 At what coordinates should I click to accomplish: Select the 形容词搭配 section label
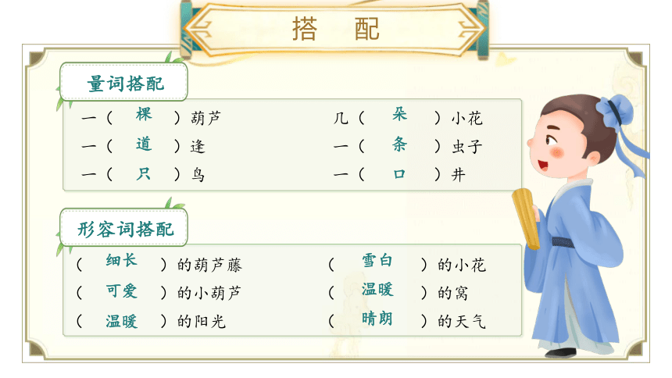(x=124, y=228)
